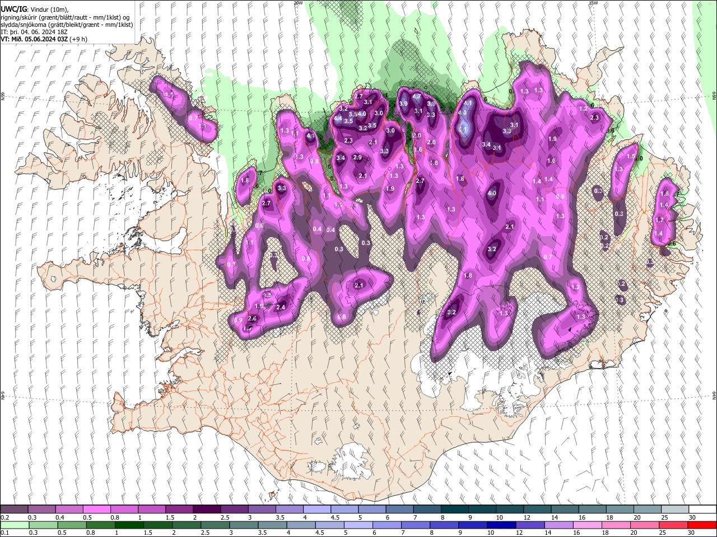The image size is (717, 537).
Task: Click the '0.4' label on the snow scale
Action: point(60,517)
